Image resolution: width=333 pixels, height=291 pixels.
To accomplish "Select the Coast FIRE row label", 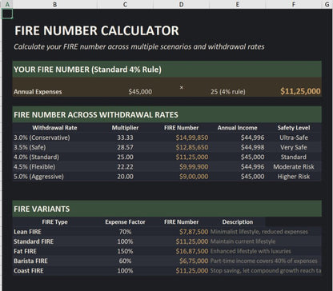I will click(x=29, y=271).
